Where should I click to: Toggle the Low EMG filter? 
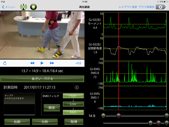(x=73, y=104)
